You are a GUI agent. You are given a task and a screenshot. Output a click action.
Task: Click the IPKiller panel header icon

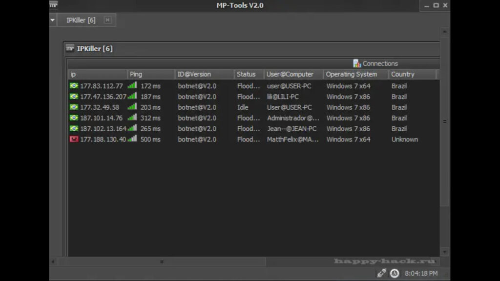click(x=70, y=48)
